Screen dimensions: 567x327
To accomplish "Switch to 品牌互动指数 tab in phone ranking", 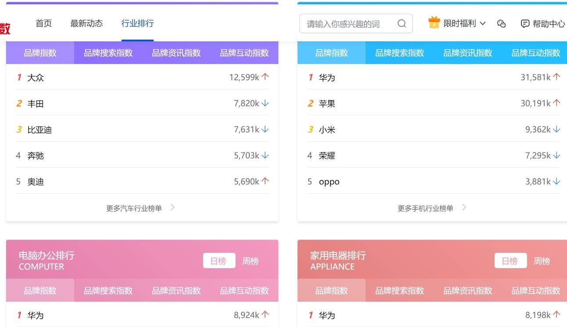I will [535, 53].
